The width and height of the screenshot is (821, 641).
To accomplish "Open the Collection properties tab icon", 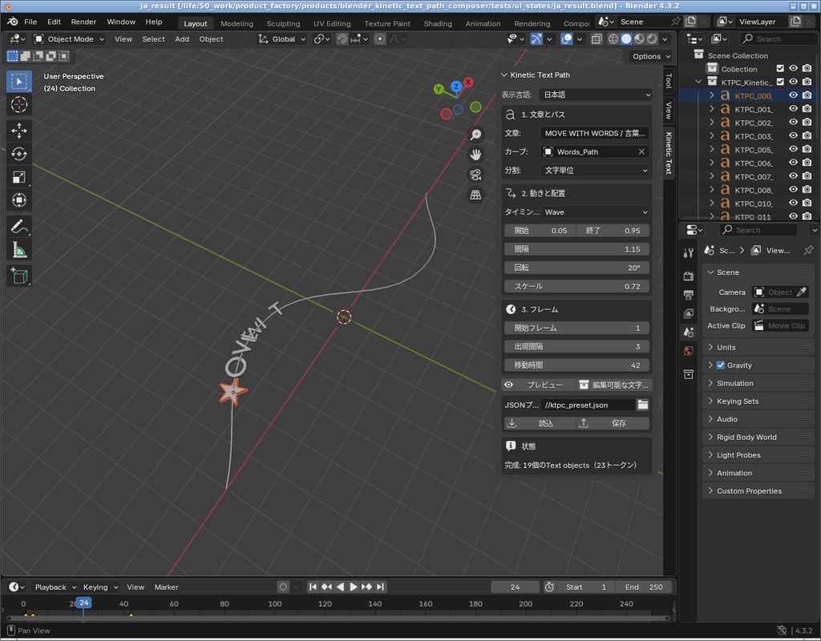I will [x=689, y=374].
